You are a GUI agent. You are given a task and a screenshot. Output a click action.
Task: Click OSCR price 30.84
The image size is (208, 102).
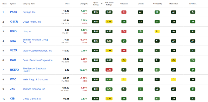click(66, 21)
